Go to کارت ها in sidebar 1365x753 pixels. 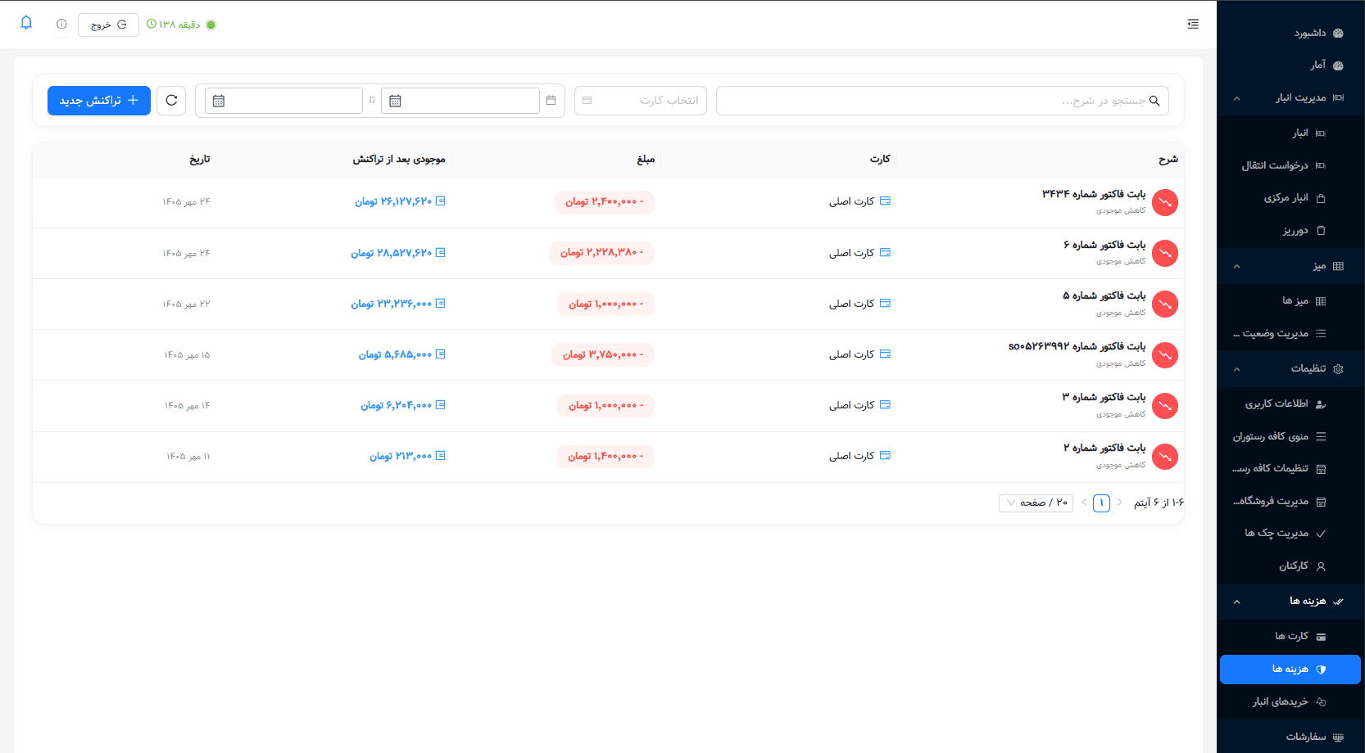pyautogui.click(x=1290, y=636)
